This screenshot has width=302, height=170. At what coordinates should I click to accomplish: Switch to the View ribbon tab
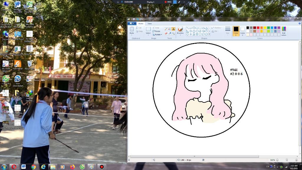pos(150,24)
